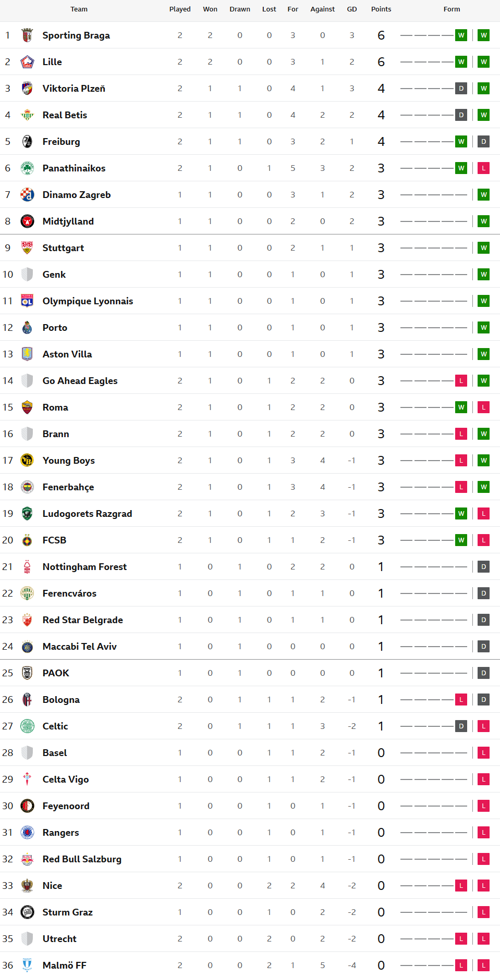Click the GD column header

click(x=352, y=9)
